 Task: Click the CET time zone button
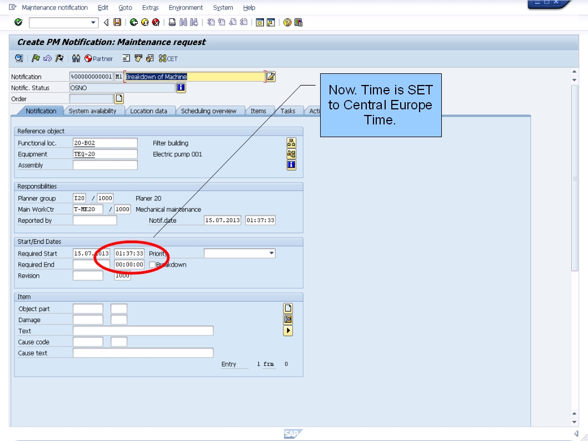click(168, 58)
